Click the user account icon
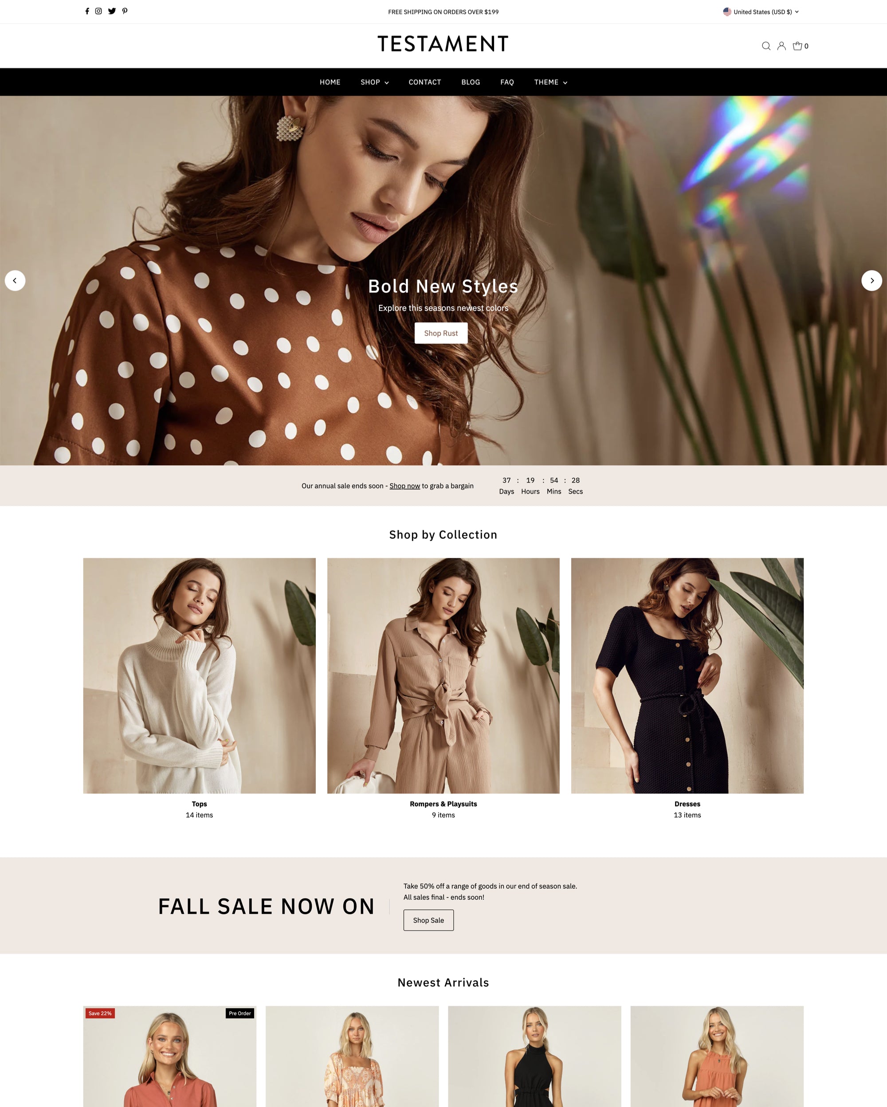The height and width of the screenshot is (1107, 887). 781,45
